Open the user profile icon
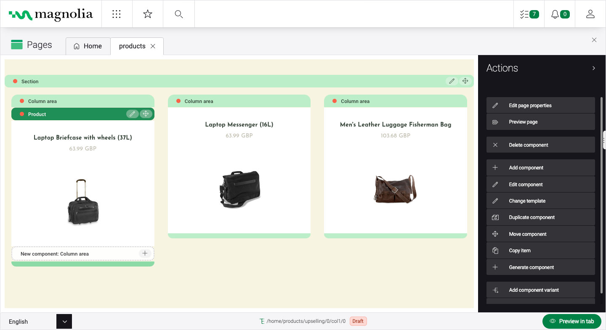Image resolution: width=606 pixels, height=330 pixels. pos(590,14)
